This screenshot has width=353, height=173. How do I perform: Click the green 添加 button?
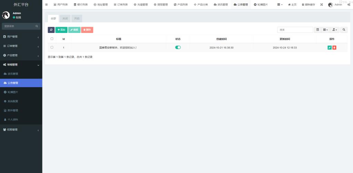pos(61,30)
